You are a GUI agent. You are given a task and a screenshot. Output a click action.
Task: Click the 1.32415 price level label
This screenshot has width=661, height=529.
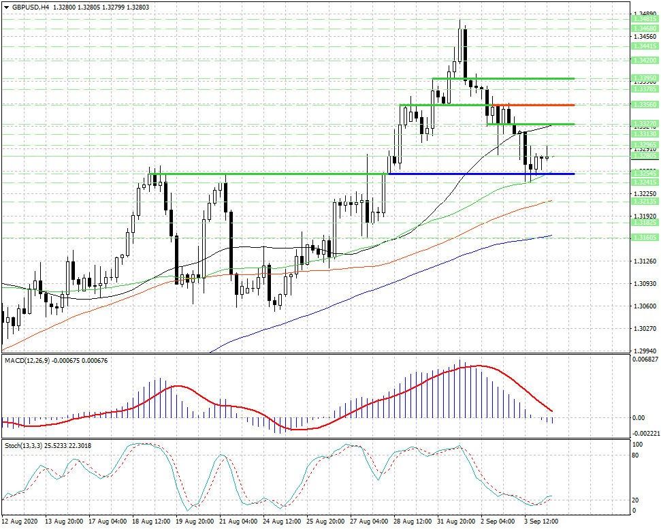point(645,182)
